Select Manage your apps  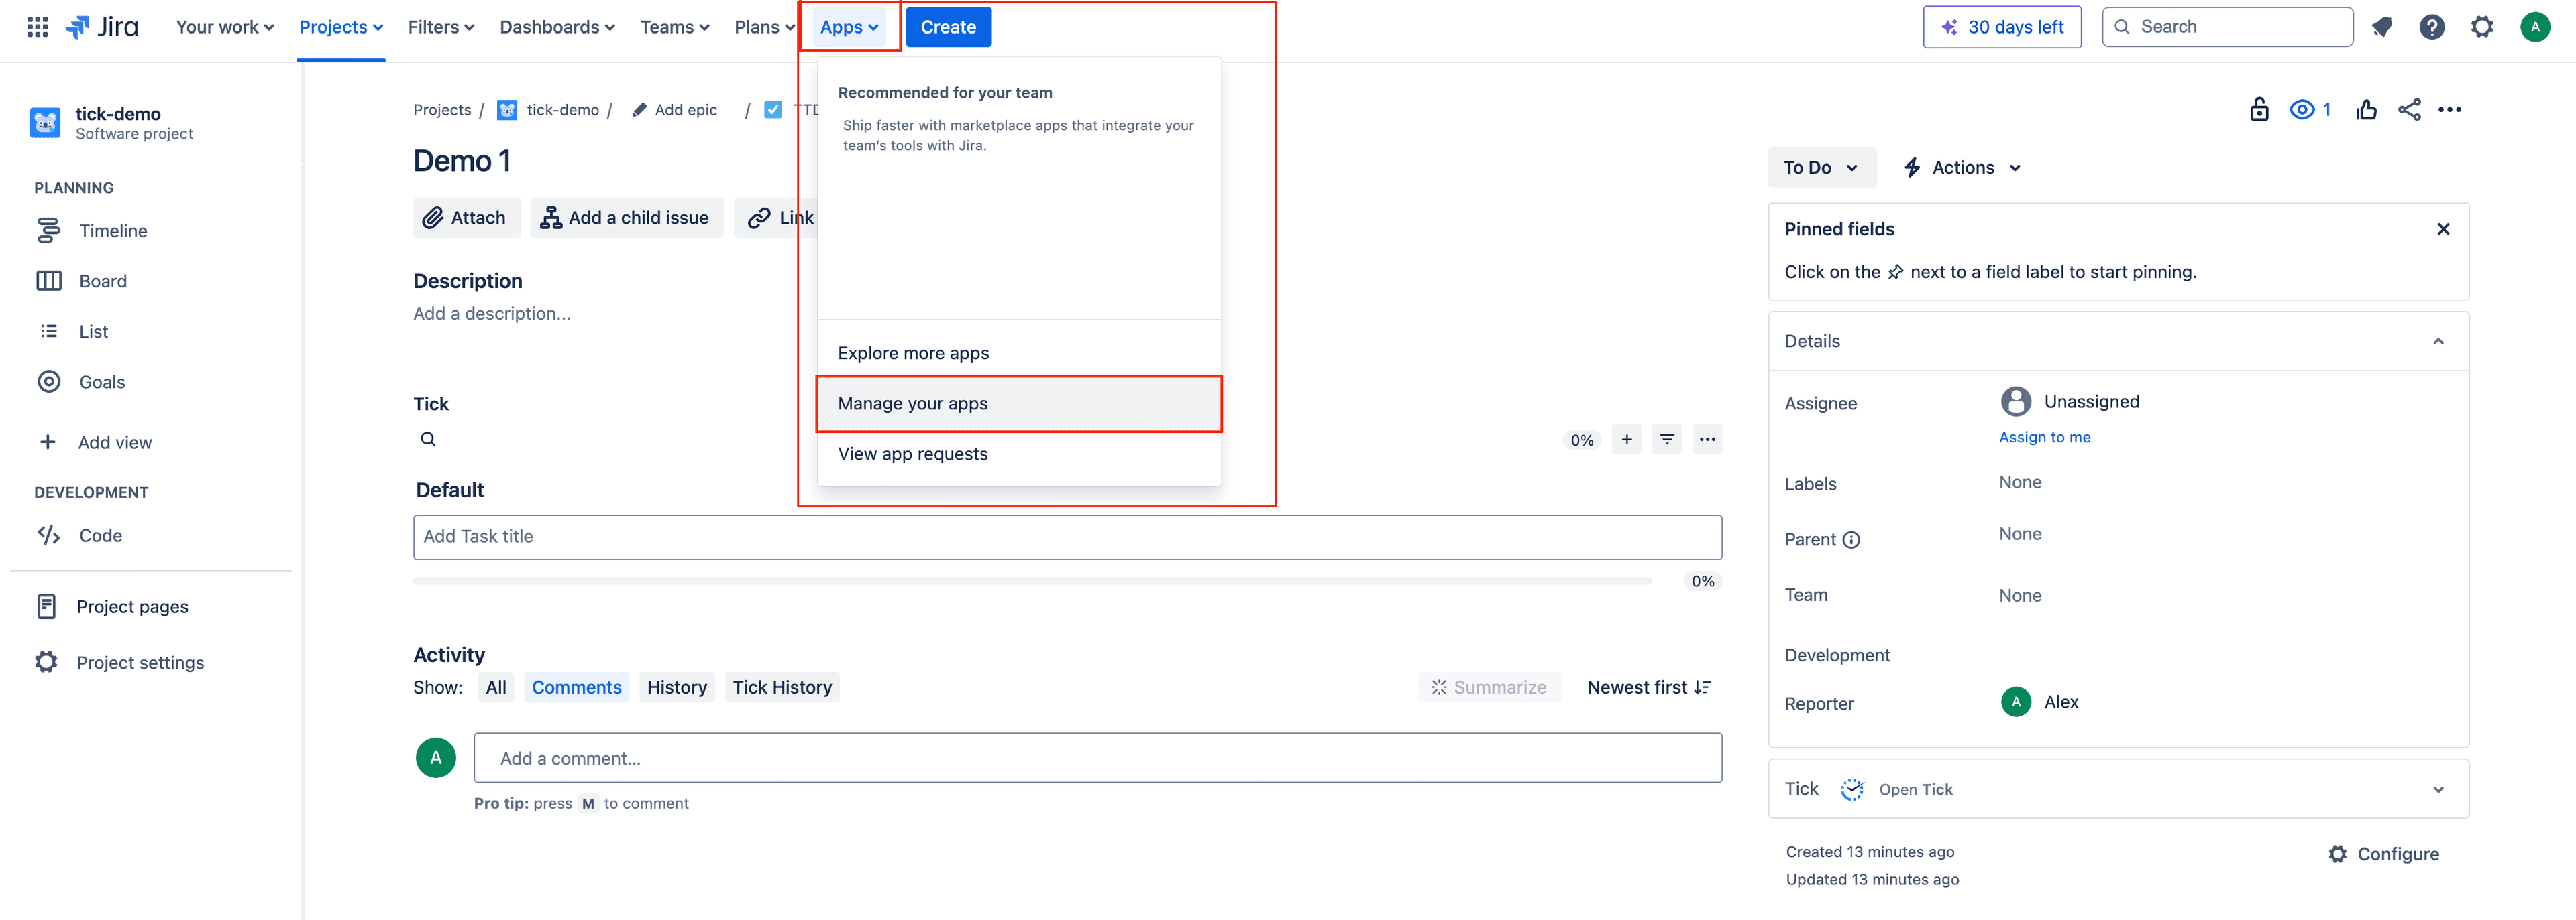pos(1019,403)
